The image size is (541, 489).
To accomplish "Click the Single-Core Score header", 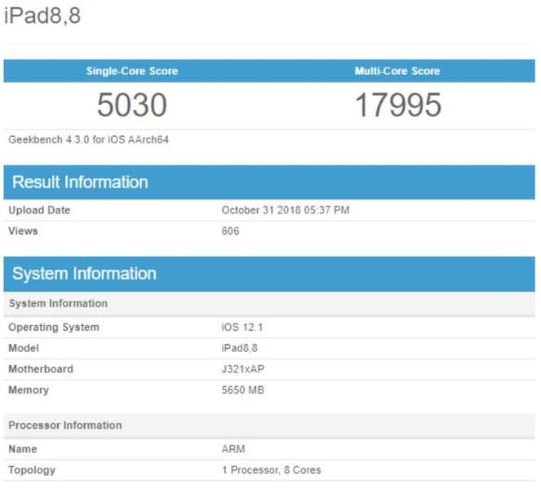I will pyautogui.click(x=132, y=71).
